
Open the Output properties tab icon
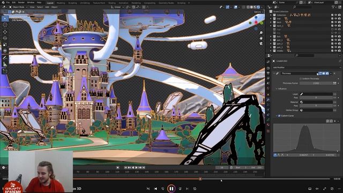268,73
